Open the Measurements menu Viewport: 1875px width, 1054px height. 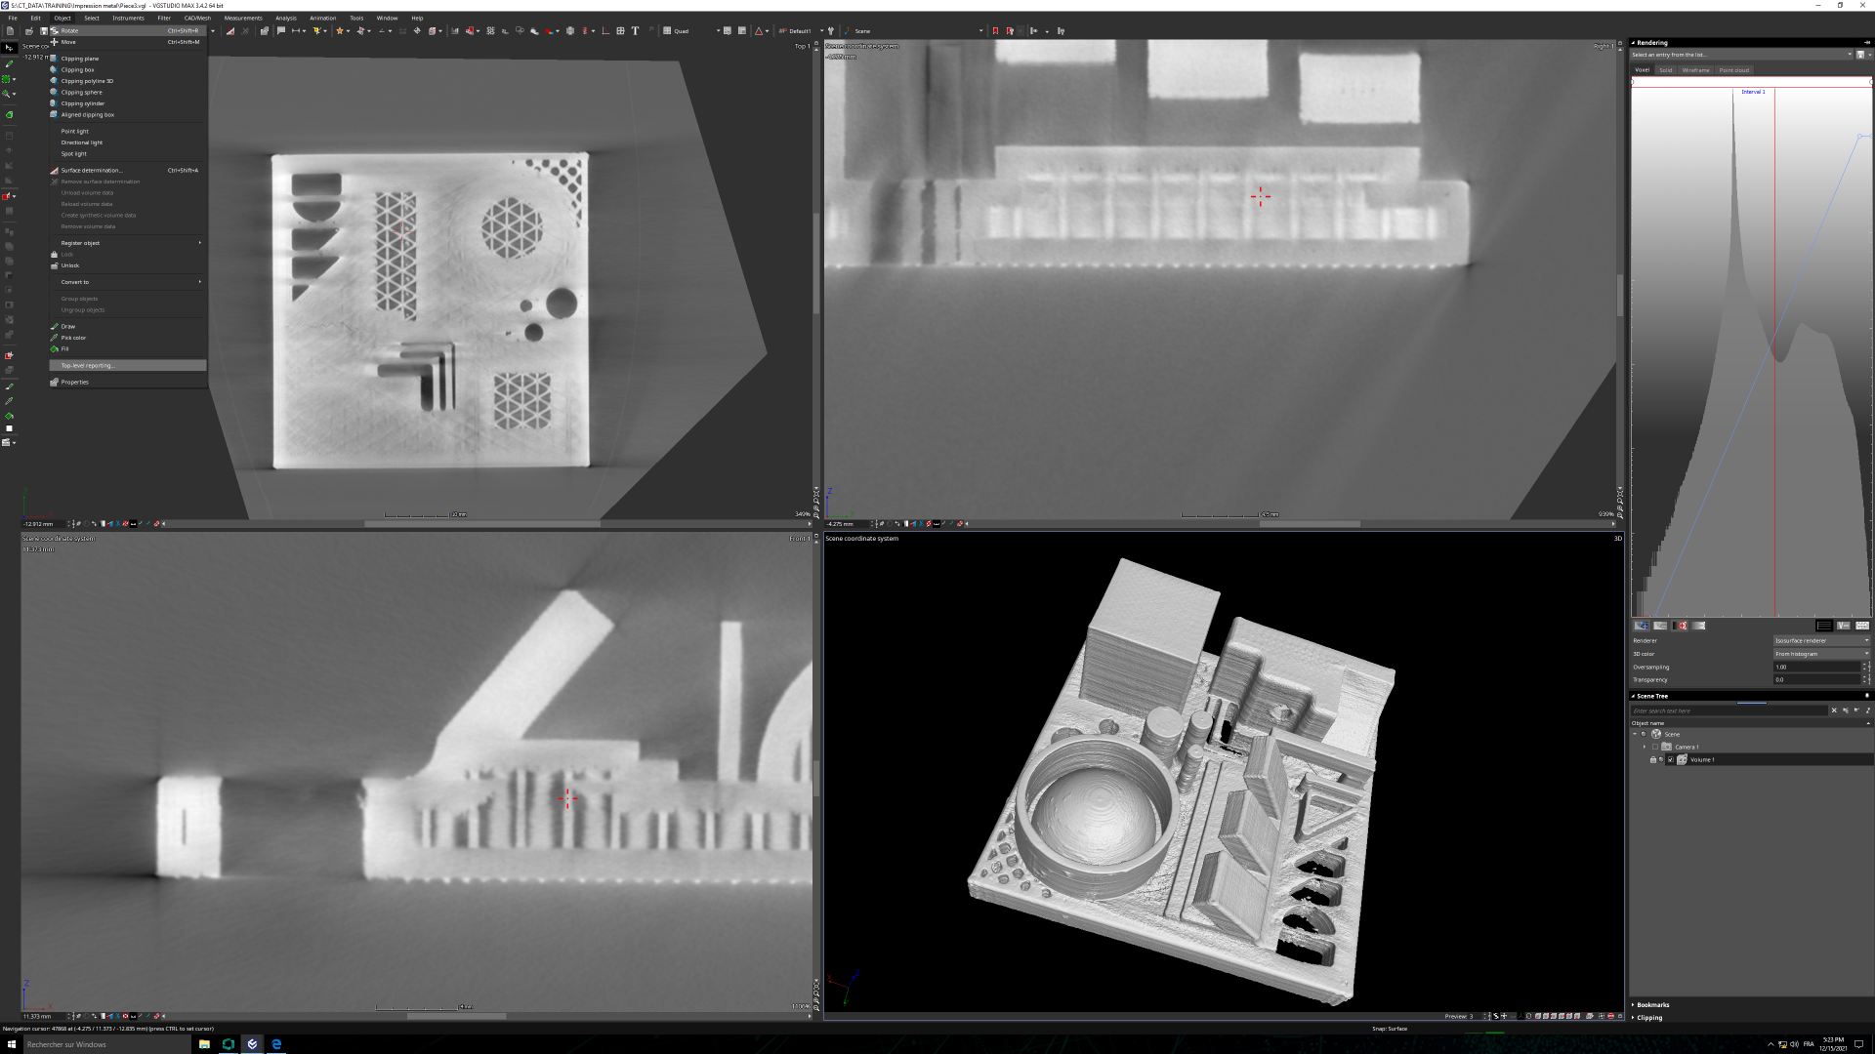(242, 18)
